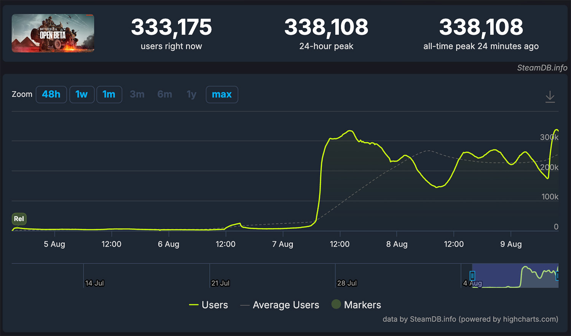Click the highlighted navigator selection window
Viewport: 571px width, 336px height.
[x=515, y=275]
